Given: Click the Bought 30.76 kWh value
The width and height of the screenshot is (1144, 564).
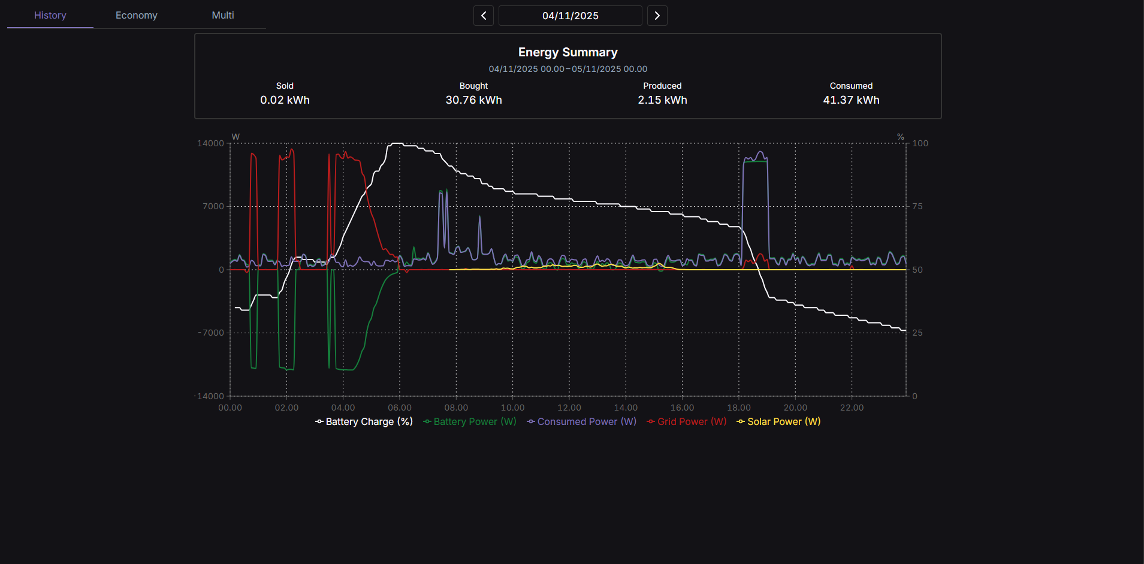Looking at the screenshot, I should [x=473, y=100].
